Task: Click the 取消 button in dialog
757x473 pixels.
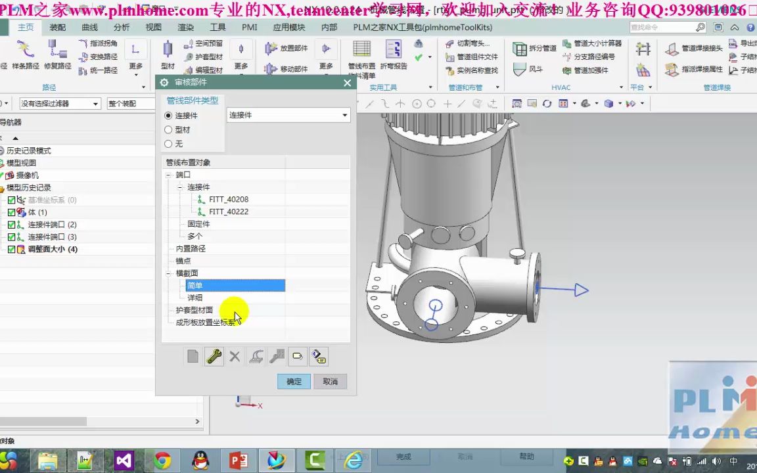Action: [331, 381]
